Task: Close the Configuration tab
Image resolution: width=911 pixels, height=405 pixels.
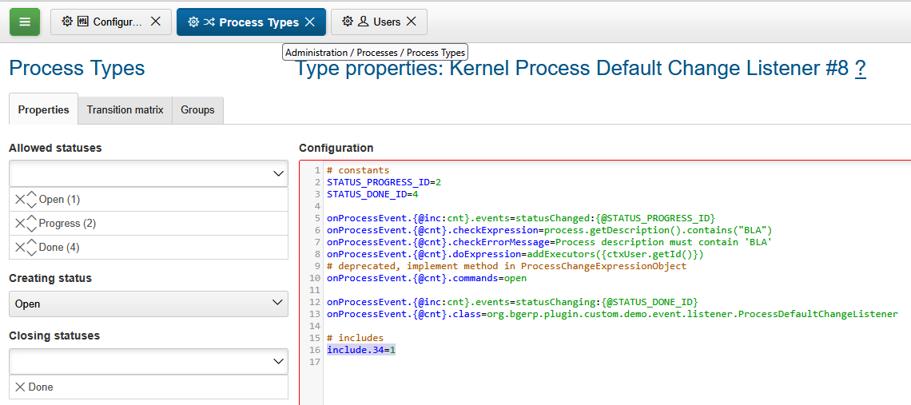Action: point(156,22)
